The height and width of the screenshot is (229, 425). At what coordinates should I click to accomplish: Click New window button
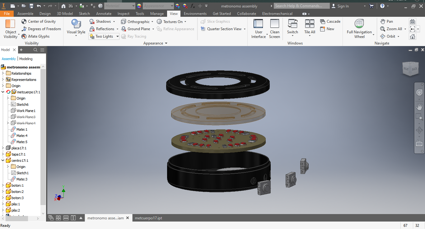(x=327, y=29)
